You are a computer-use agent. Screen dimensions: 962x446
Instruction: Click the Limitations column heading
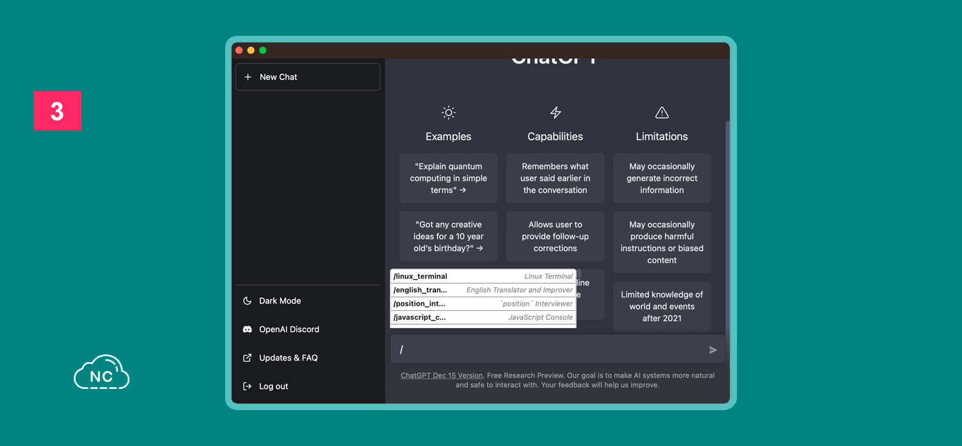tap(662, 136)
